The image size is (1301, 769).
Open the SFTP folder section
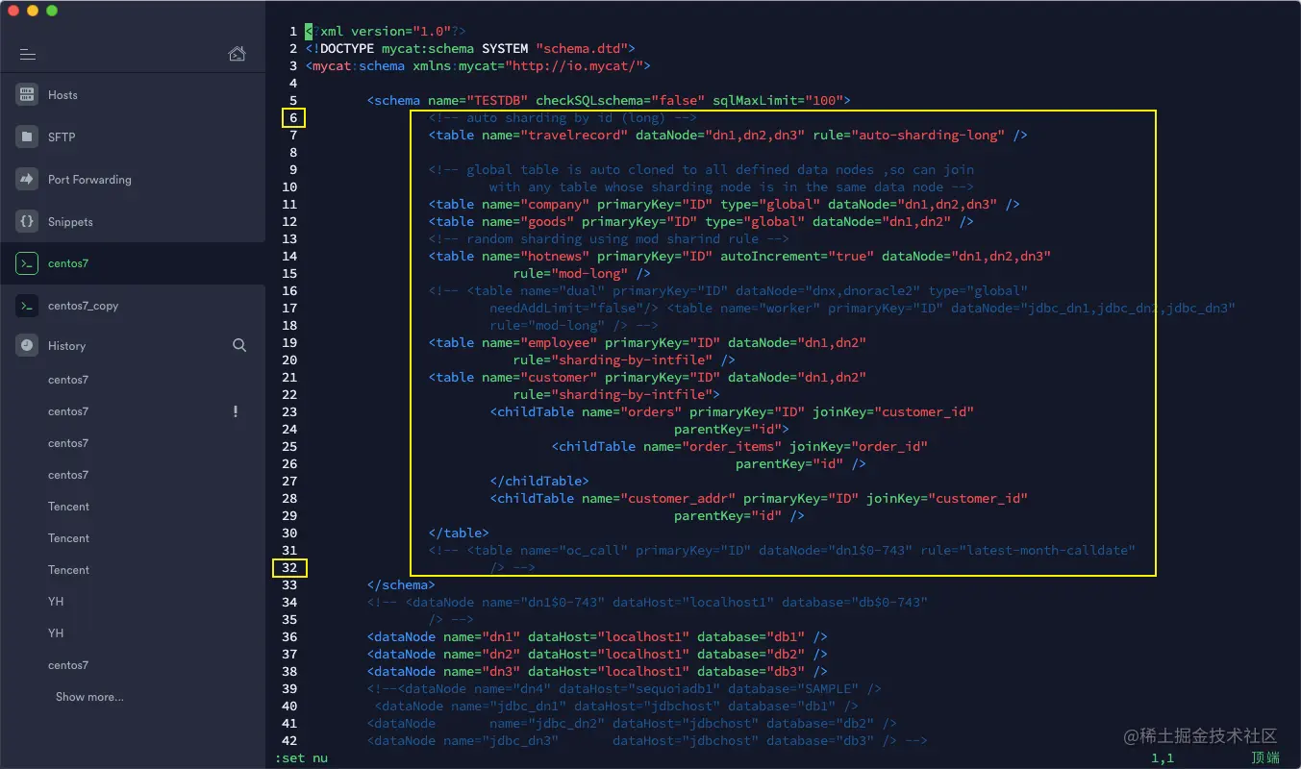click(x=133, y=137)
